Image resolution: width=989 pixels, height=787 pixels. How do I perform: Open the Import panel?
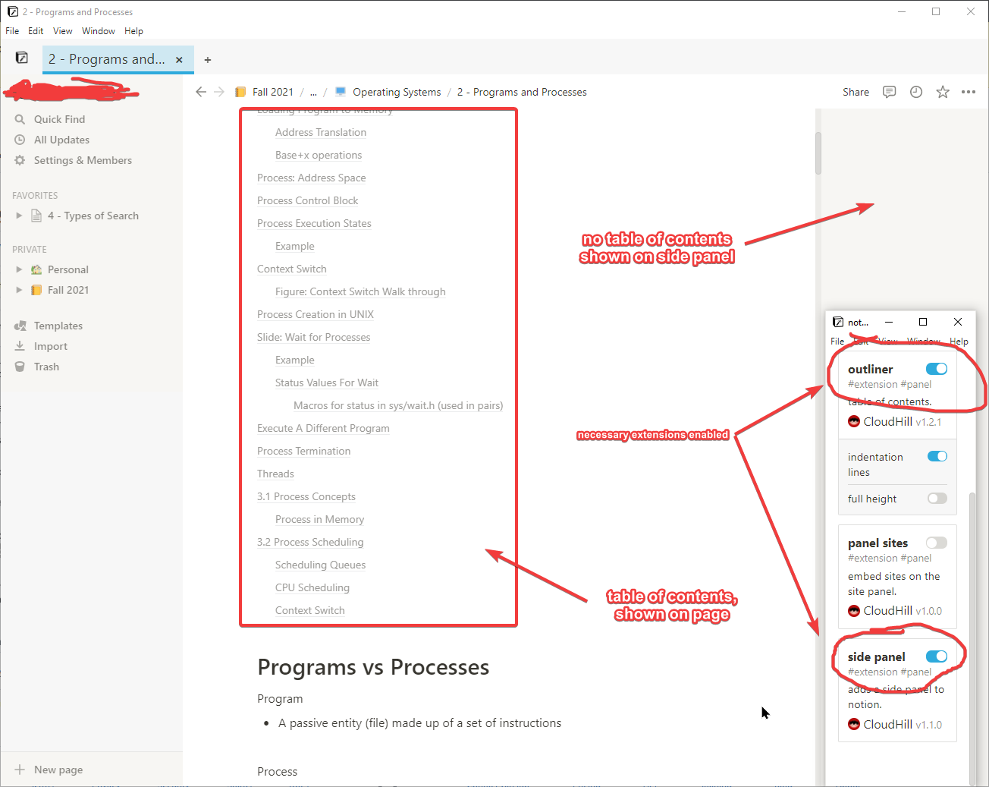(50, 346)
